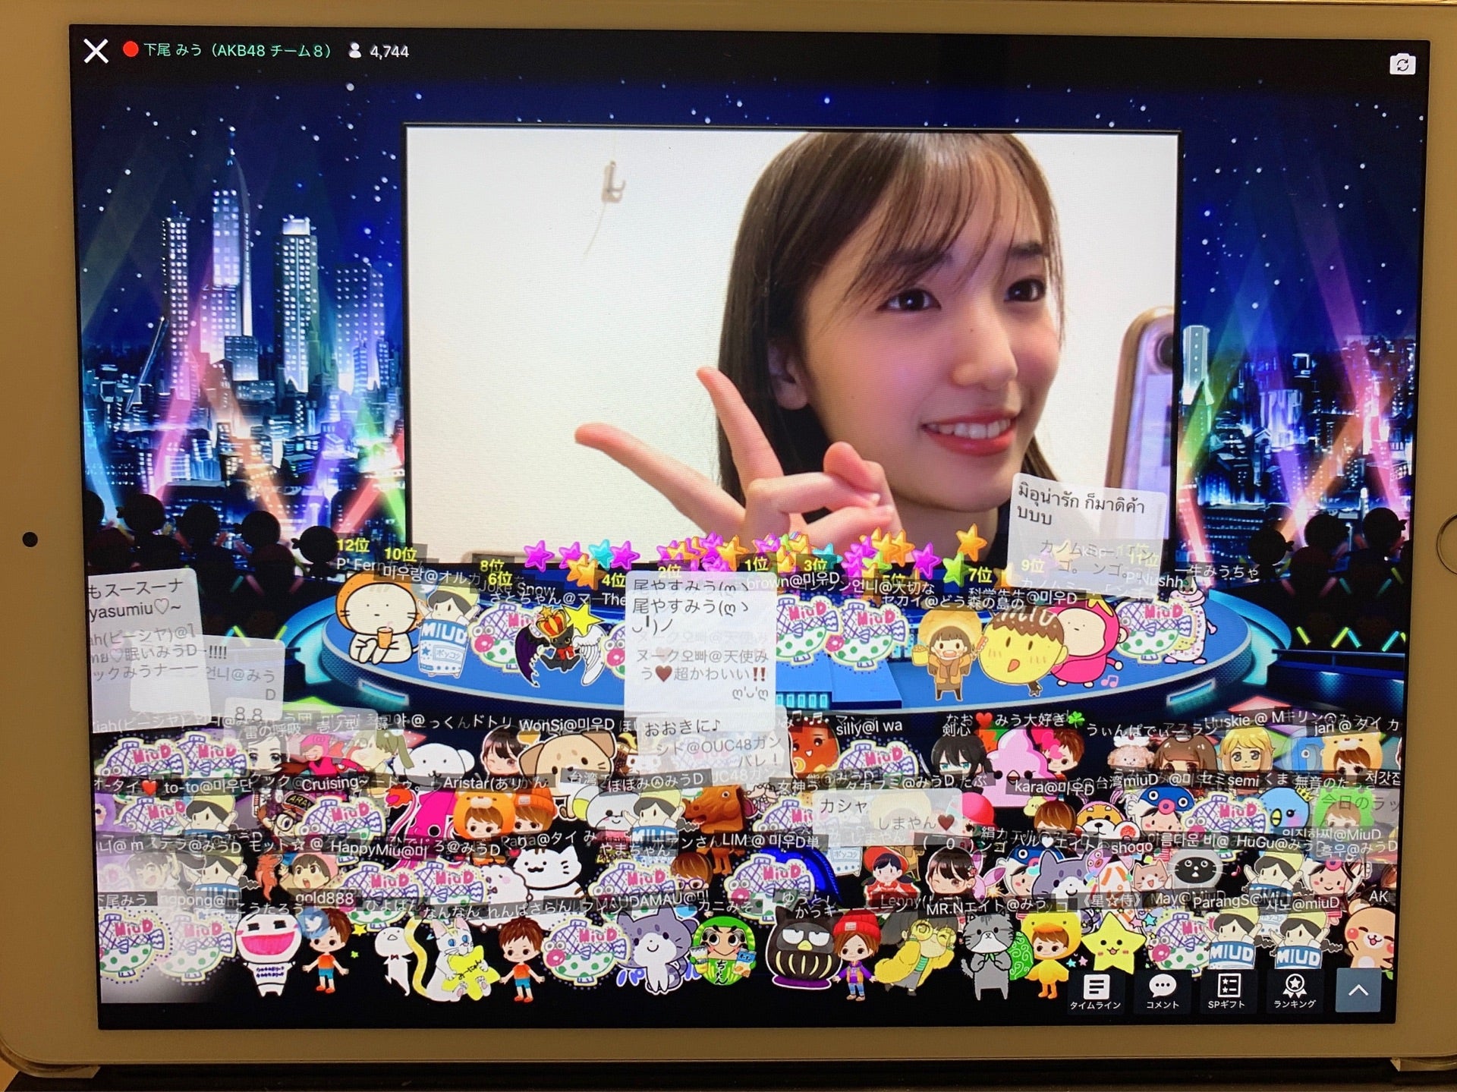Expand the bottom panel with up chevron

pyautogui.click(x=1358, y=990)
